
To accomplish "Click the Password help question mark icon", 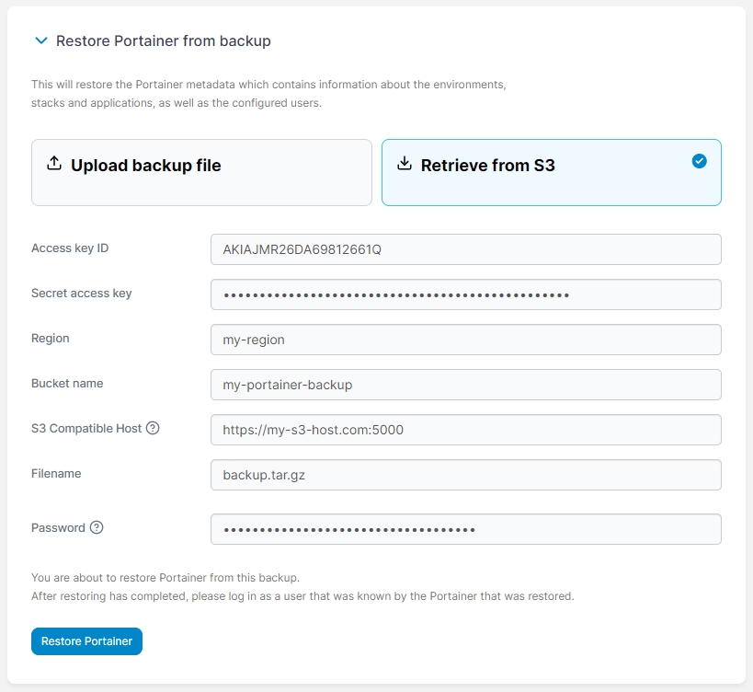I will pos(97,528).
